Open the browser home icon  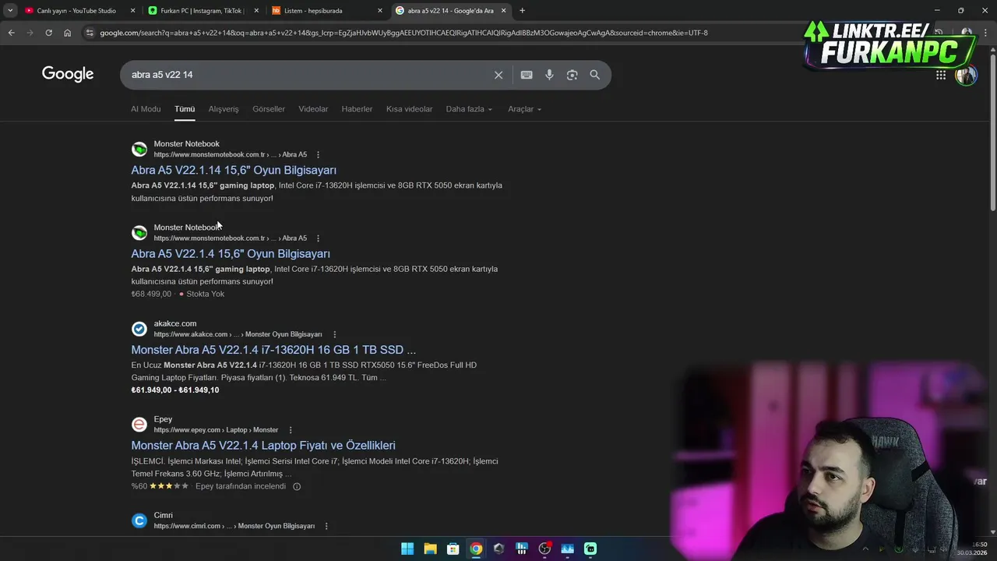point(68,33)
